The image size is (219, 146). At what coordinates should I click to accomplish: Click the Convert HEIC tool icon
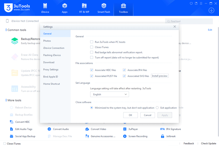tap(11, 122)
